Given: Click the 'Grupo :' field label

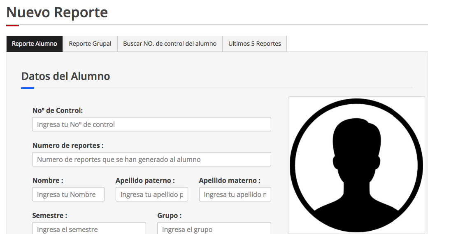Looking at the screenshot, I should coord(169,215).
